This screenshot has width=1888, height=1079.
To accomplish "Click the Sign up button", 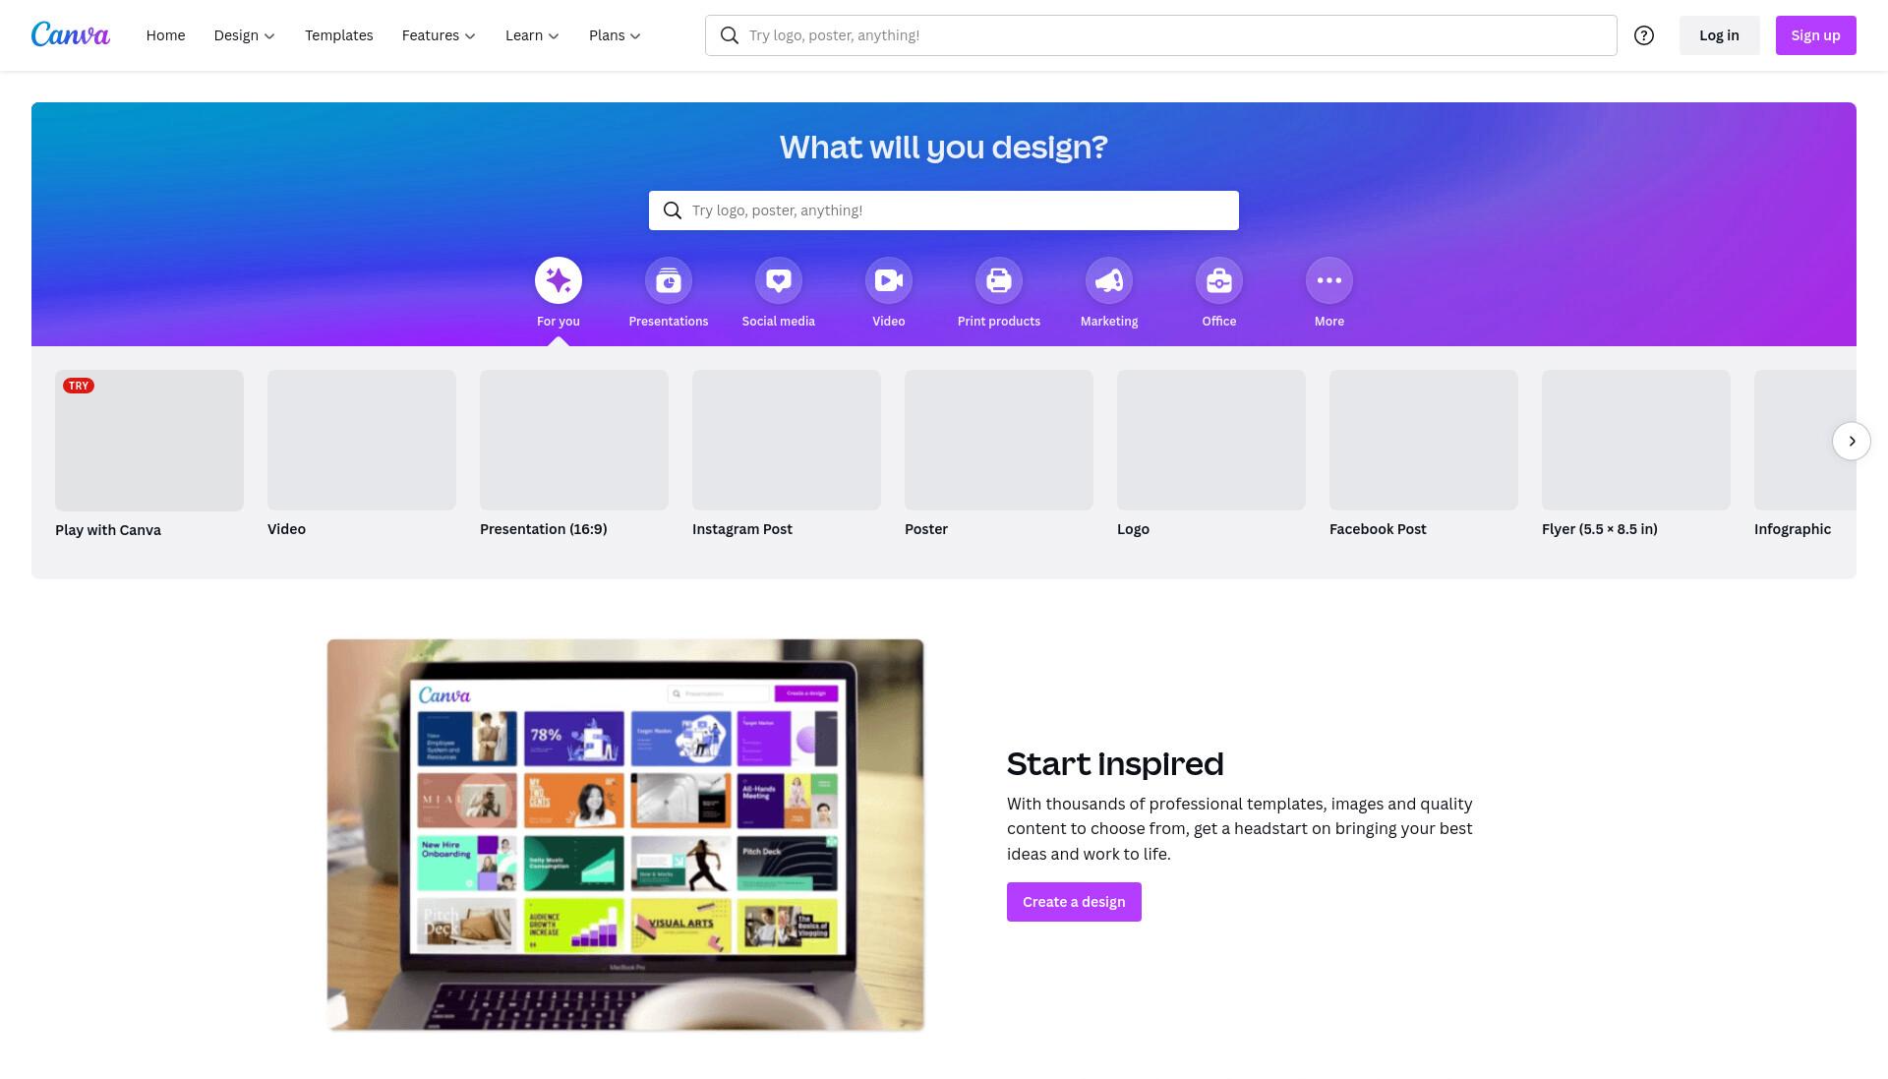I will pos(1815,35).
